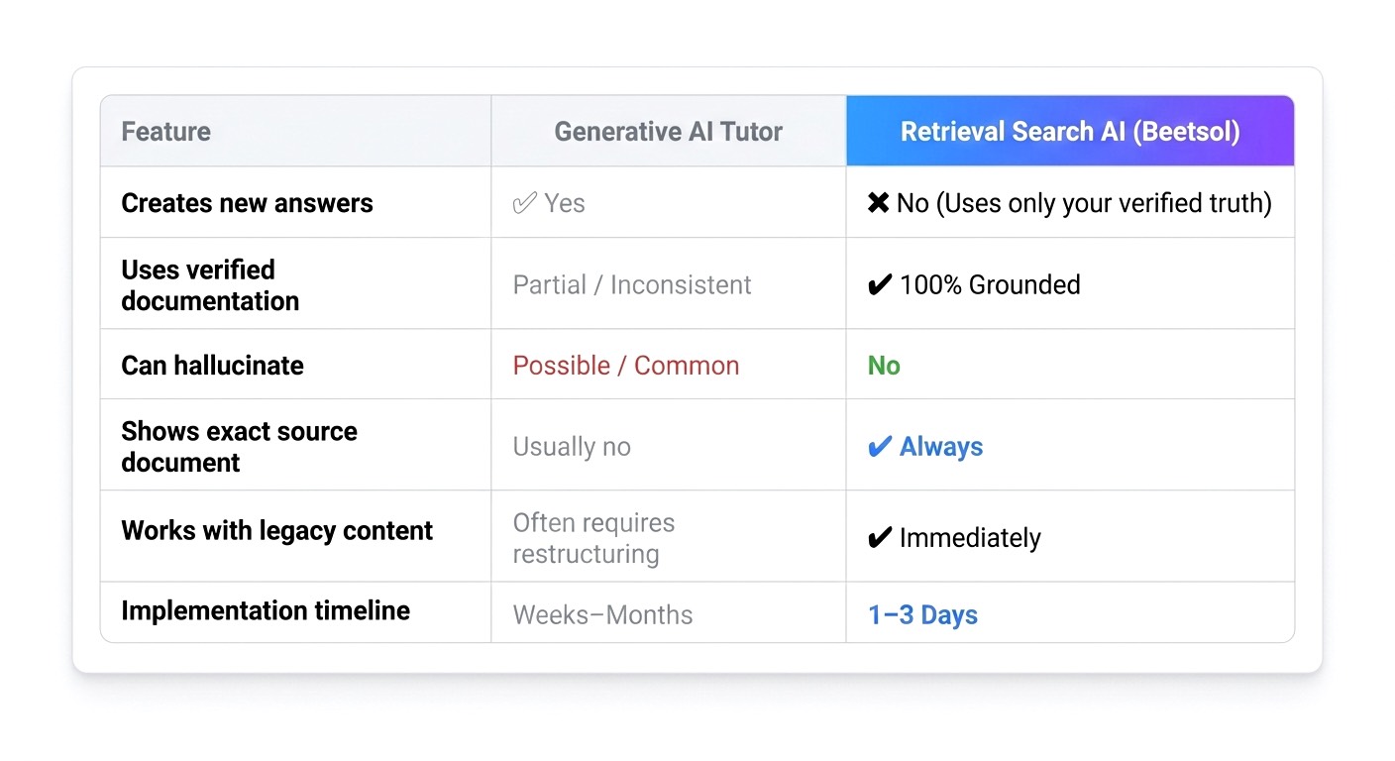Click the Weeks–Months cell
The image size is (1395, 761).
click(x=602, y=615)
